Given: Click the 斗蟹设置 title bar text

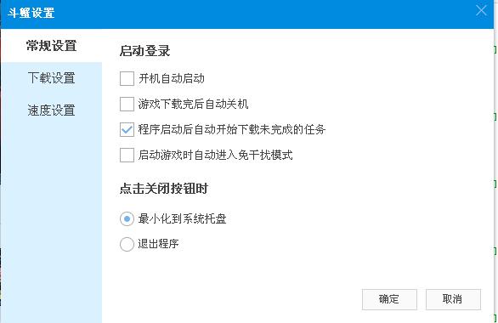Looking at the screenshot, I should click(x=31, y=13).
